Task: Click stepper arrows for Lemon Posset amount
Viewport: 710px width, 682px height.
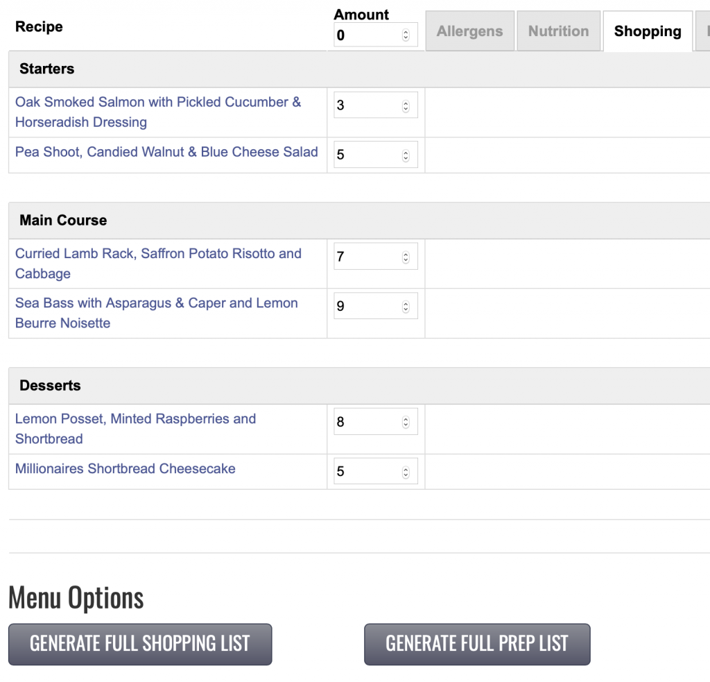Action: pyautogui.click(x=406, y=423)
